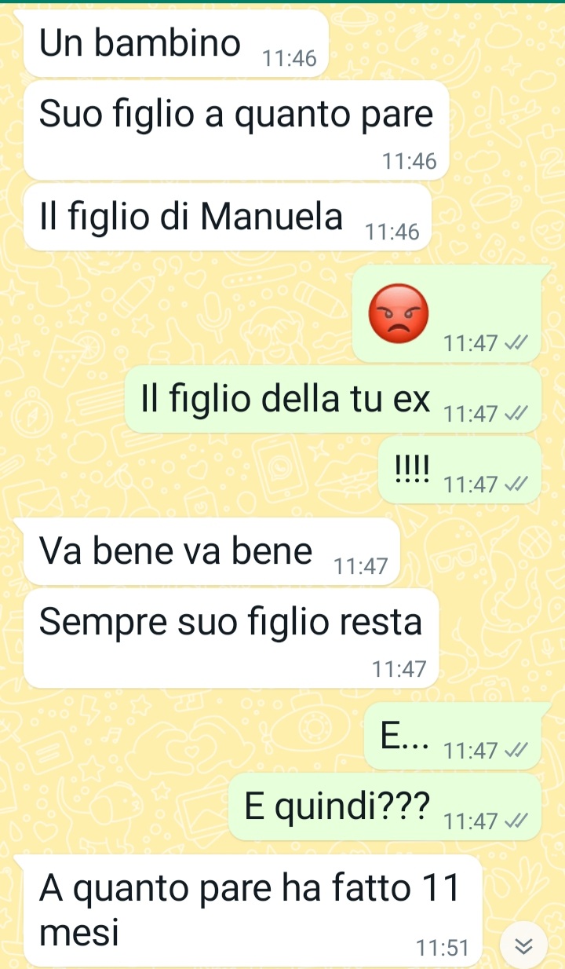This screenshot has width=565, height=969.
Task: Select the 'Il figlio di Manuela' message
Action: [228, 218]
